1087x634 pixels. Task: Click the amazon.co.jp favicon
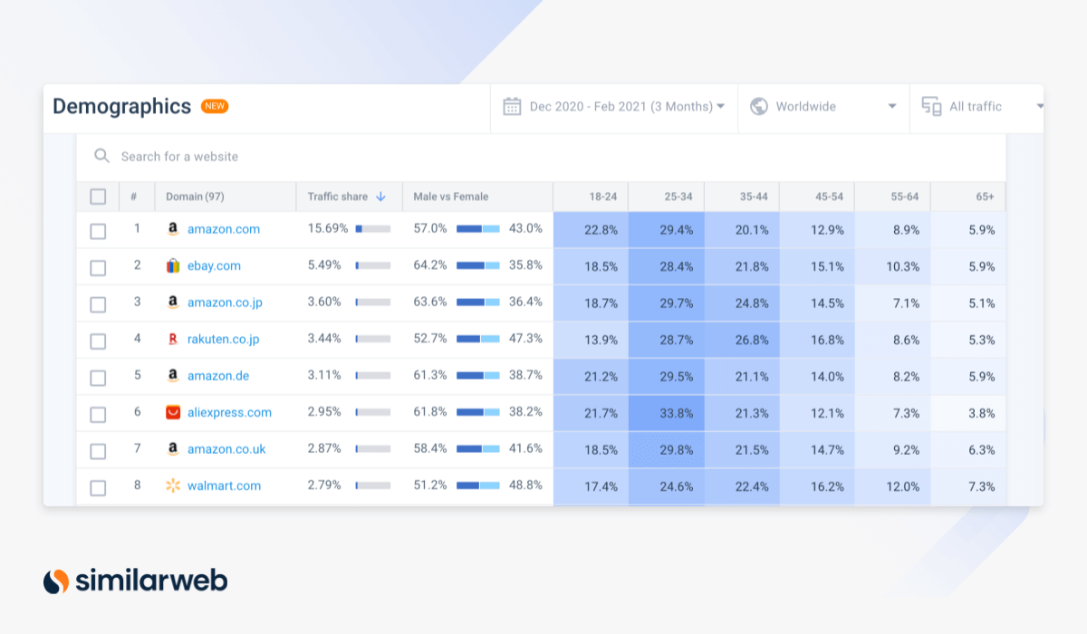tap(173, 303)
